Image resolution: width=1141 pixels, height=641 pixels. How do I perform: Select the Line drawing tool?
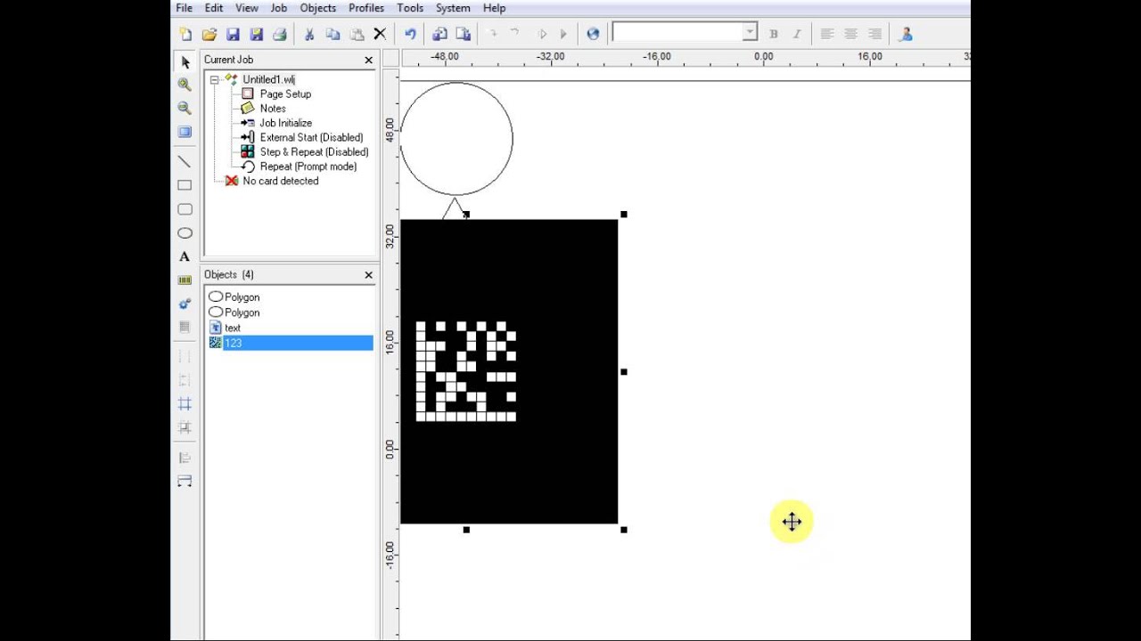(185, 161)
